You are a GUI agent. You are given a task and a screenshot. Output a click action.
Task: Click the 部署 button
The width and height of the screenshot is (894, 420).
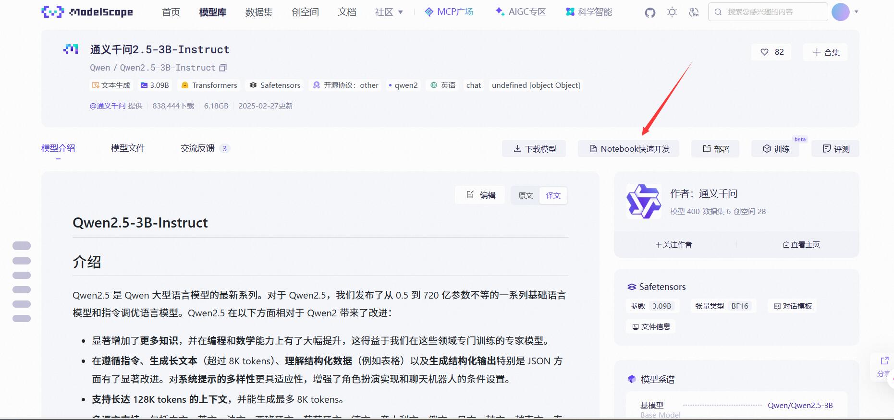tap(715, 149)
